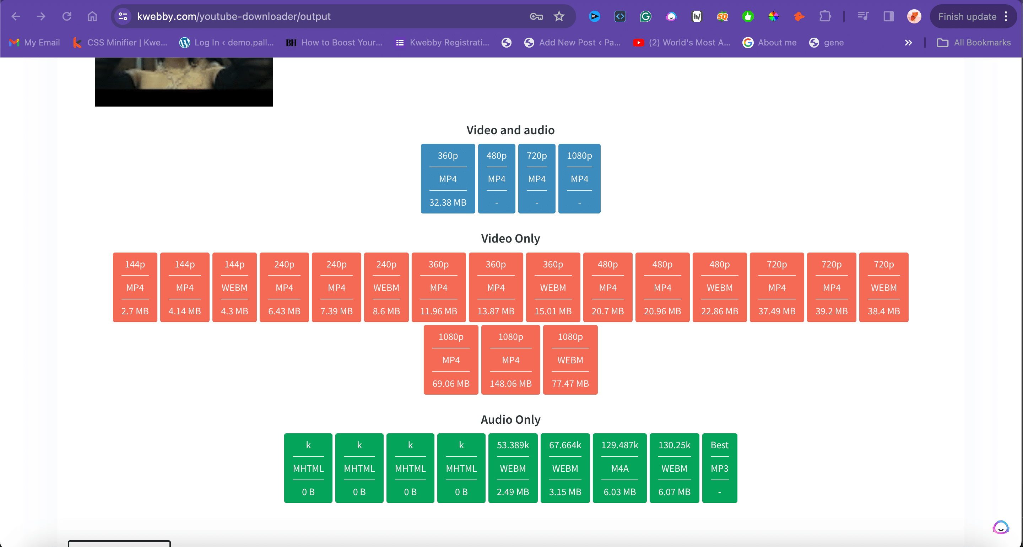1023x547 pixels.
Task: Select the 360p MP4 32.38 MB video option
Action: 447,179
